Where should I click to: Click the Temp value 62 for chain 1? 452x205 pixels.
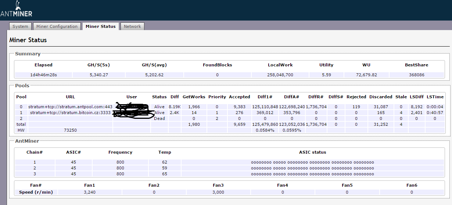165,162
